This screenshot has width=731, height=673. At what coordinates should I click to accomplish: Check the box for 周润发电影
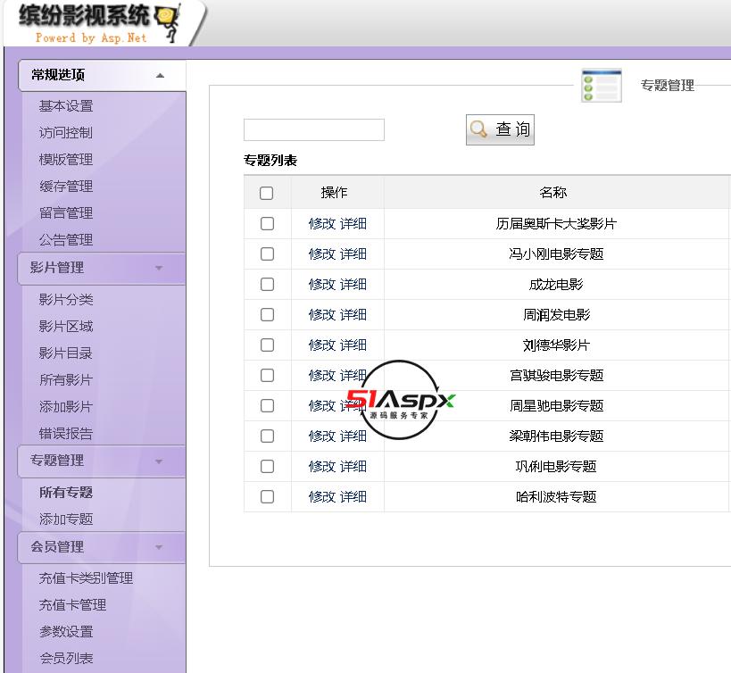[267, 314]
